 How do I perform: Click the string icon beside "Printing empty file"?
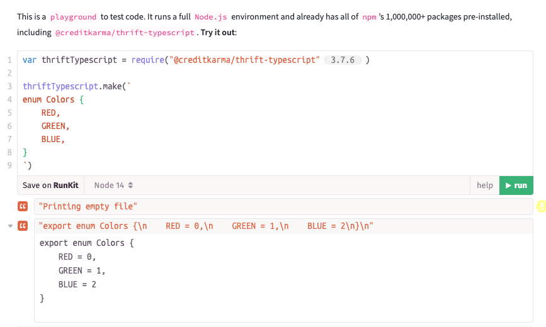pyautogui.click(x=23, y=207)
